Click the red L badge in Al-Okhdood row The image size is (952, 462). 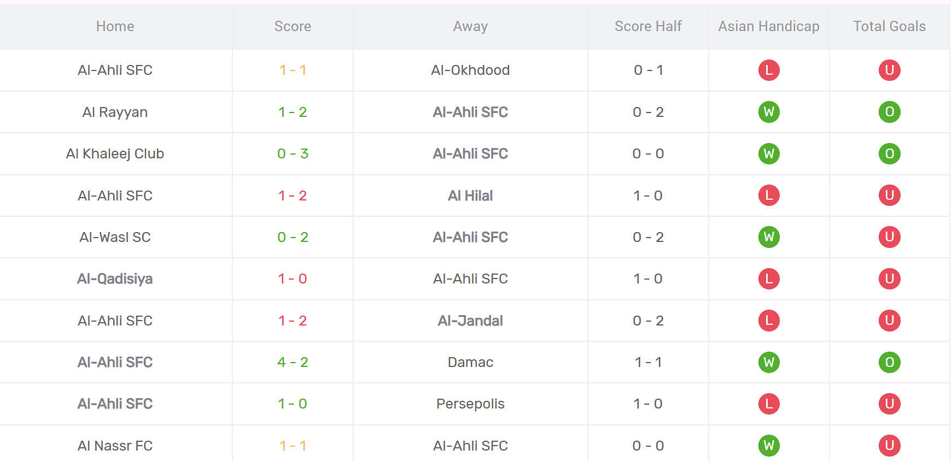pyautogui.click(x=769, y=70)
